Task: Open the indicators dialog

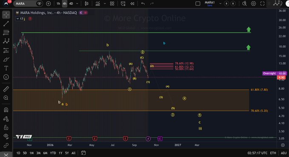Action: (x=98, y=3)
